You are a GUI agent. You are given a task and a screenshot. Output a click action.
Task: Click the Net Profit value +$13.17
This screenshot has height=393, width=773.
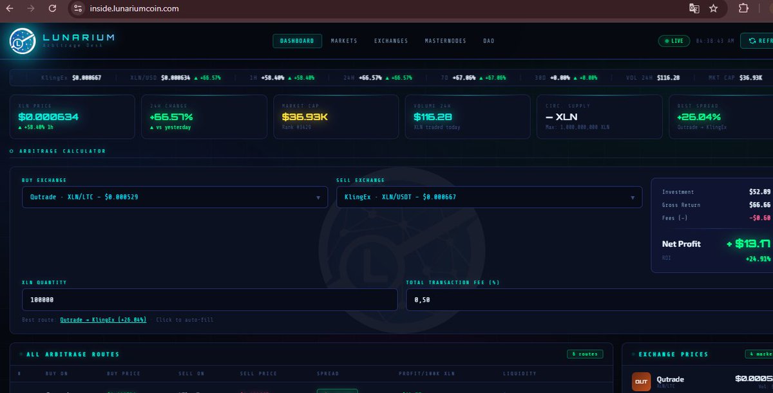click(749, 243)
